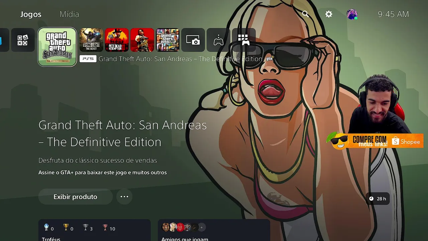Click 'Desfruta do clássico sucesso de vendas'

(98, 161)
